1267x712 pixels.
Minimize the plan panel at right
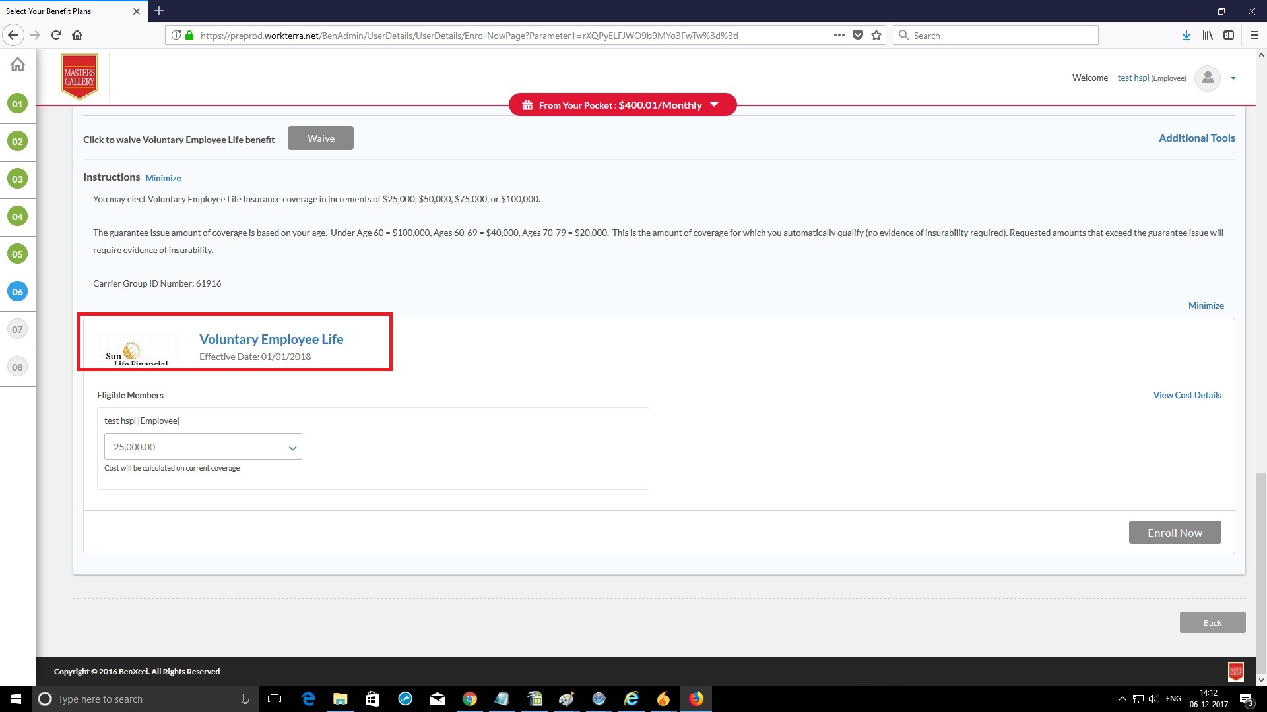coord(1206,305)
